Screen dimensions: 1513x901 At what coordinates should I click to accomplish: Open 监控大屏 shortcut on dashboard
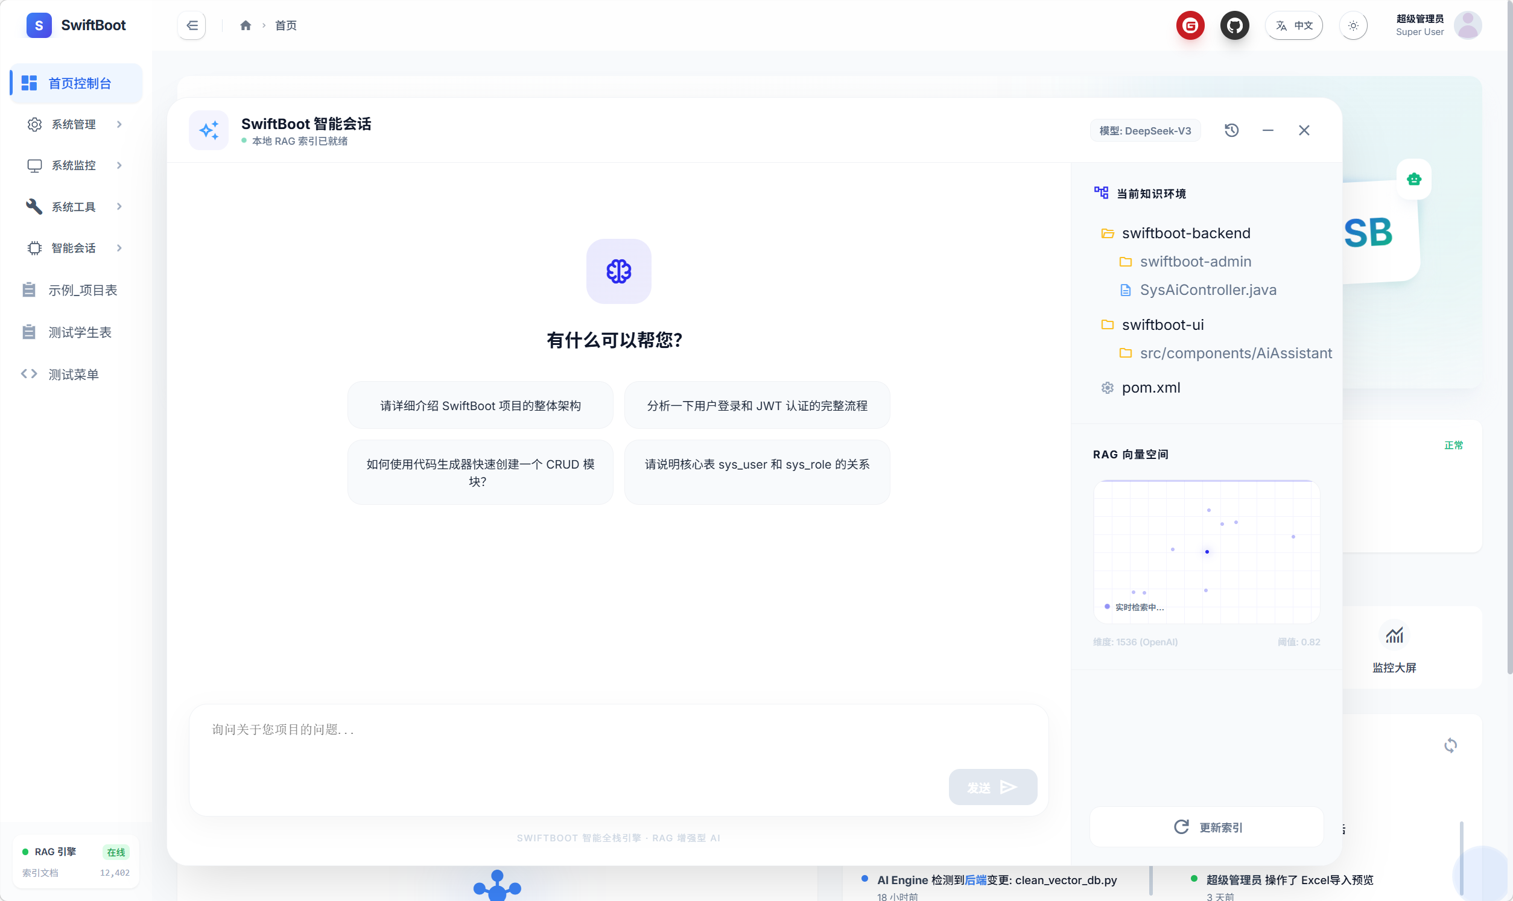1394,647
